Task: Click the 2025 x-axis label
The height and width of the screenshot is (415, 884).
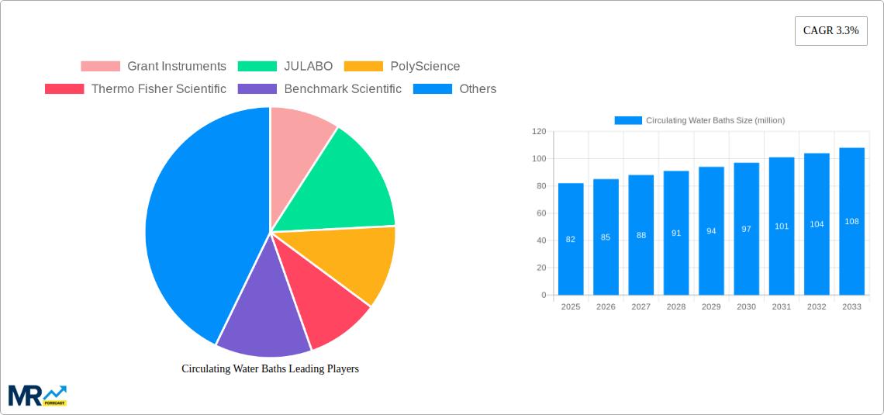Action: 571,306
